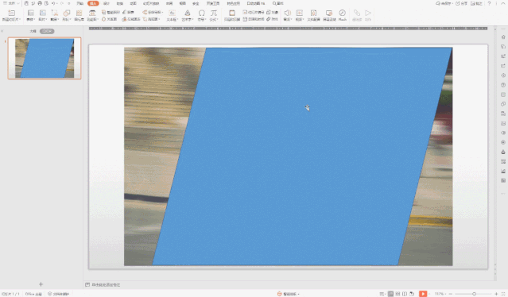
Task: Switch to Normal view in status bar
Action: click(390, 294)
